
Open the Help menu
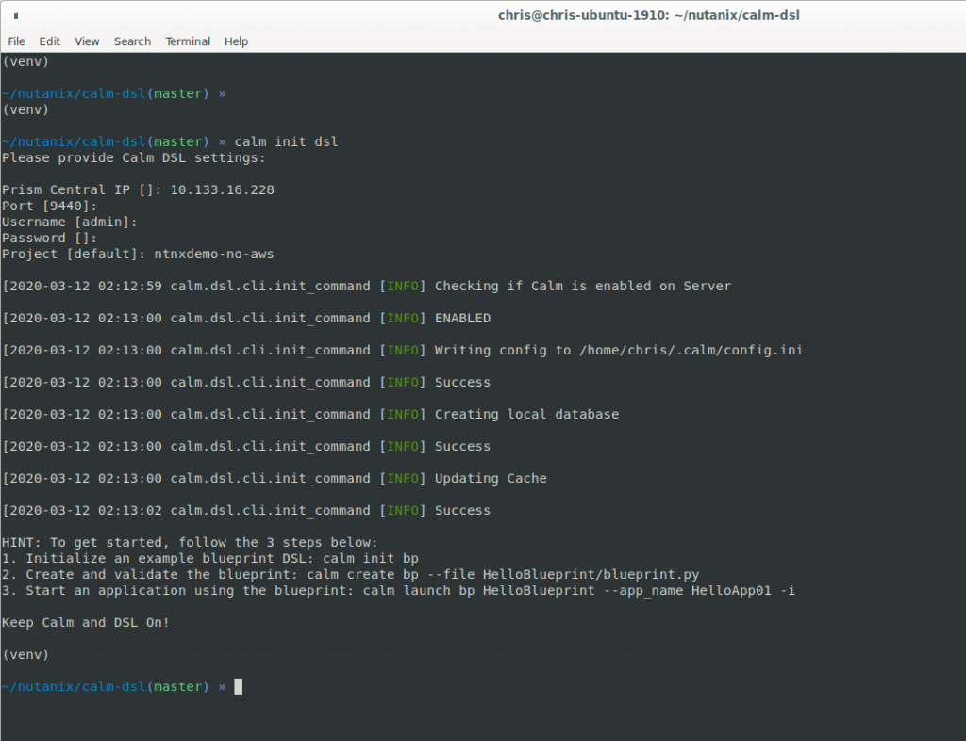(x=236, y=41)
